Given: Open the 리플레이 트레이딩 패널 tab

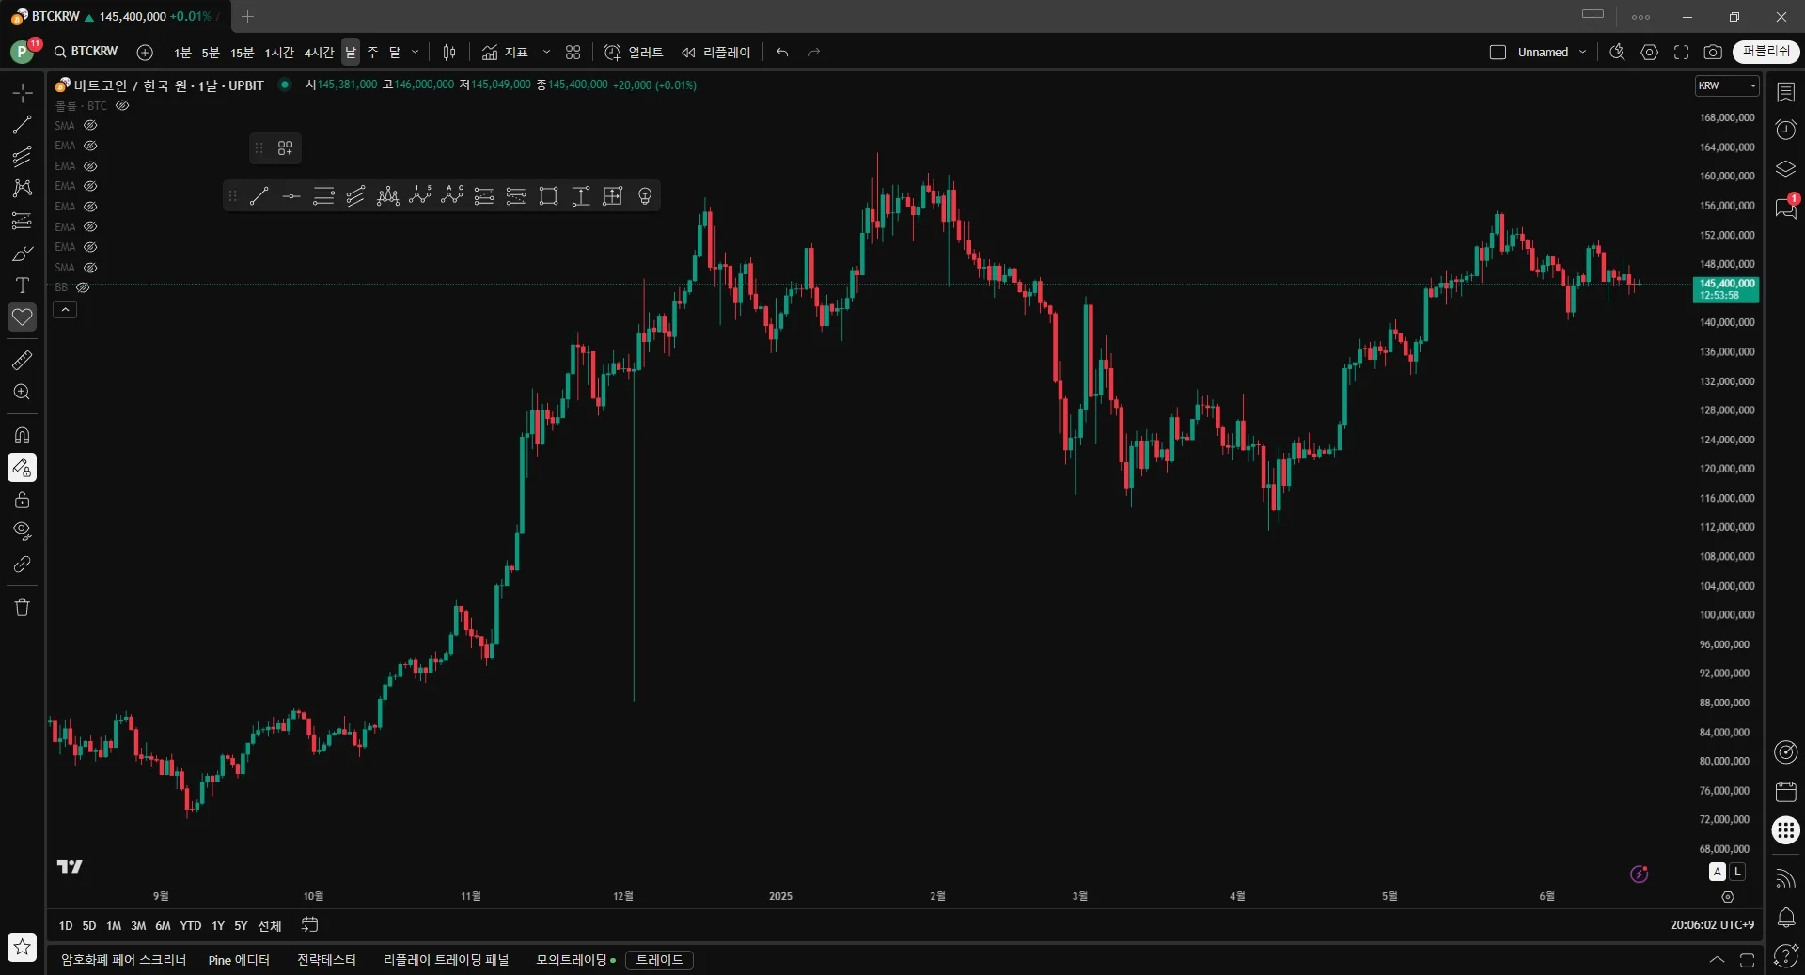Looking at the screenshot, I should point(446,960).
